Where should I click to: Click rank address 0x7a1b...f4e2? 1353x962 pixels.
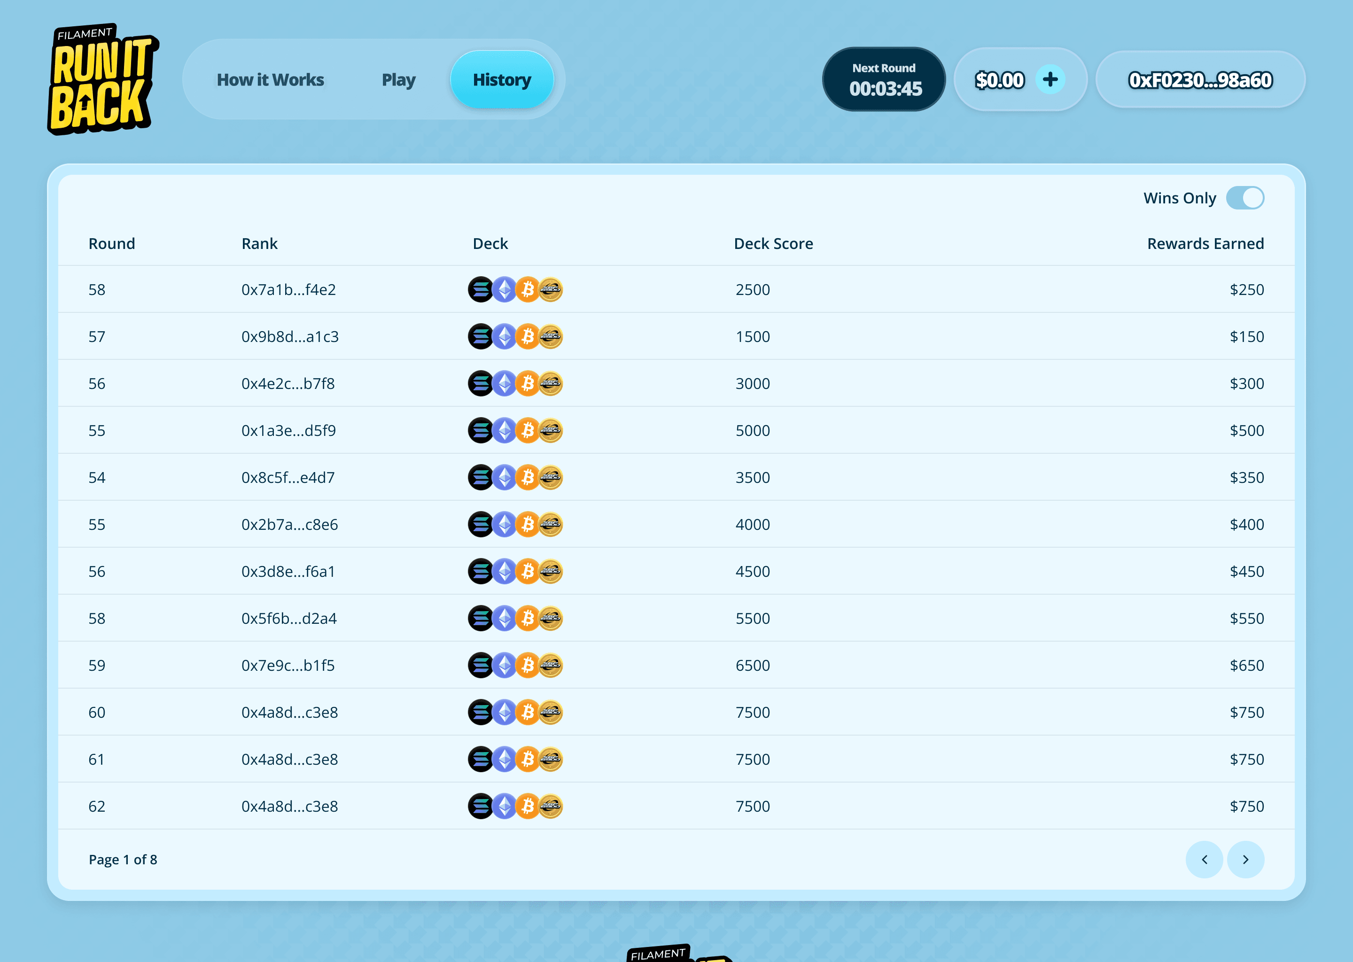(x=288, y=290)
